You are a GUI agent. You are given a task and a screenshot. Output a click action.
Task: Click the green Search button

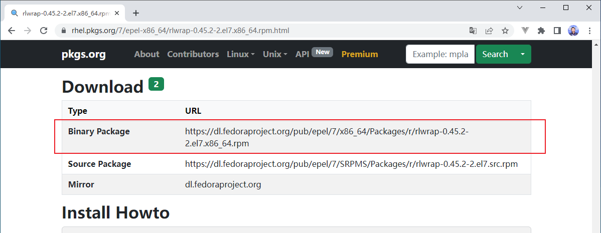point(495,54)
